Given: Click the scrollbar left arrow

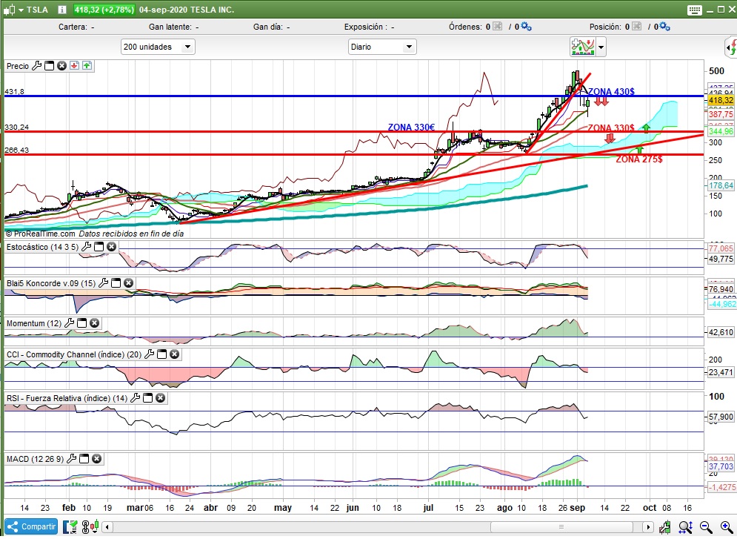Looking at the screenshot, I should point(107,527).
